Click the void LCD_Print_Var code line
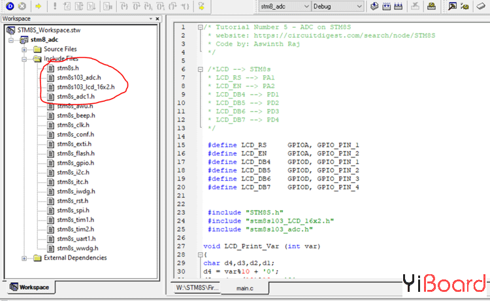 pos(255,246)
